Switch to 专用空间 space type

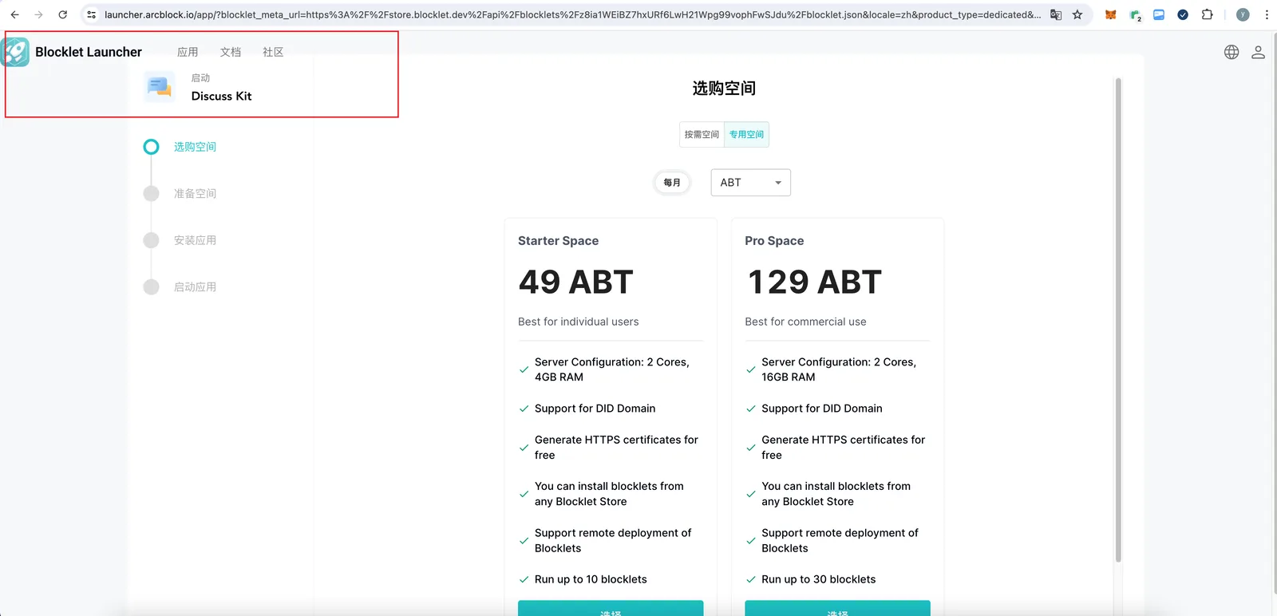(x=746, y=135)
